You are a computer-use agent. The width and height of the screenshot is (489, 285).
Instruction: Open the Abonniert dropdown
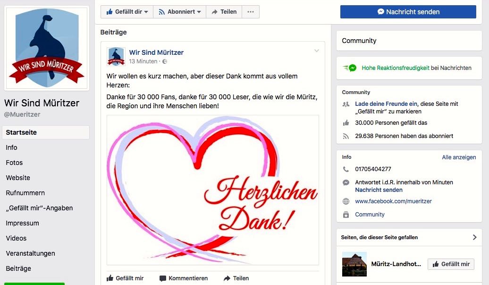click(180, 12)
